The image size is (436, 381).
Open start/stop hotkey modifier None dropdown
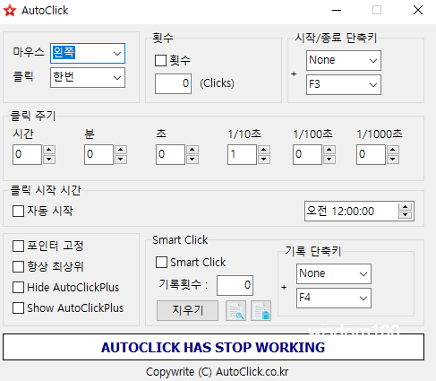(x=344, y=60)
